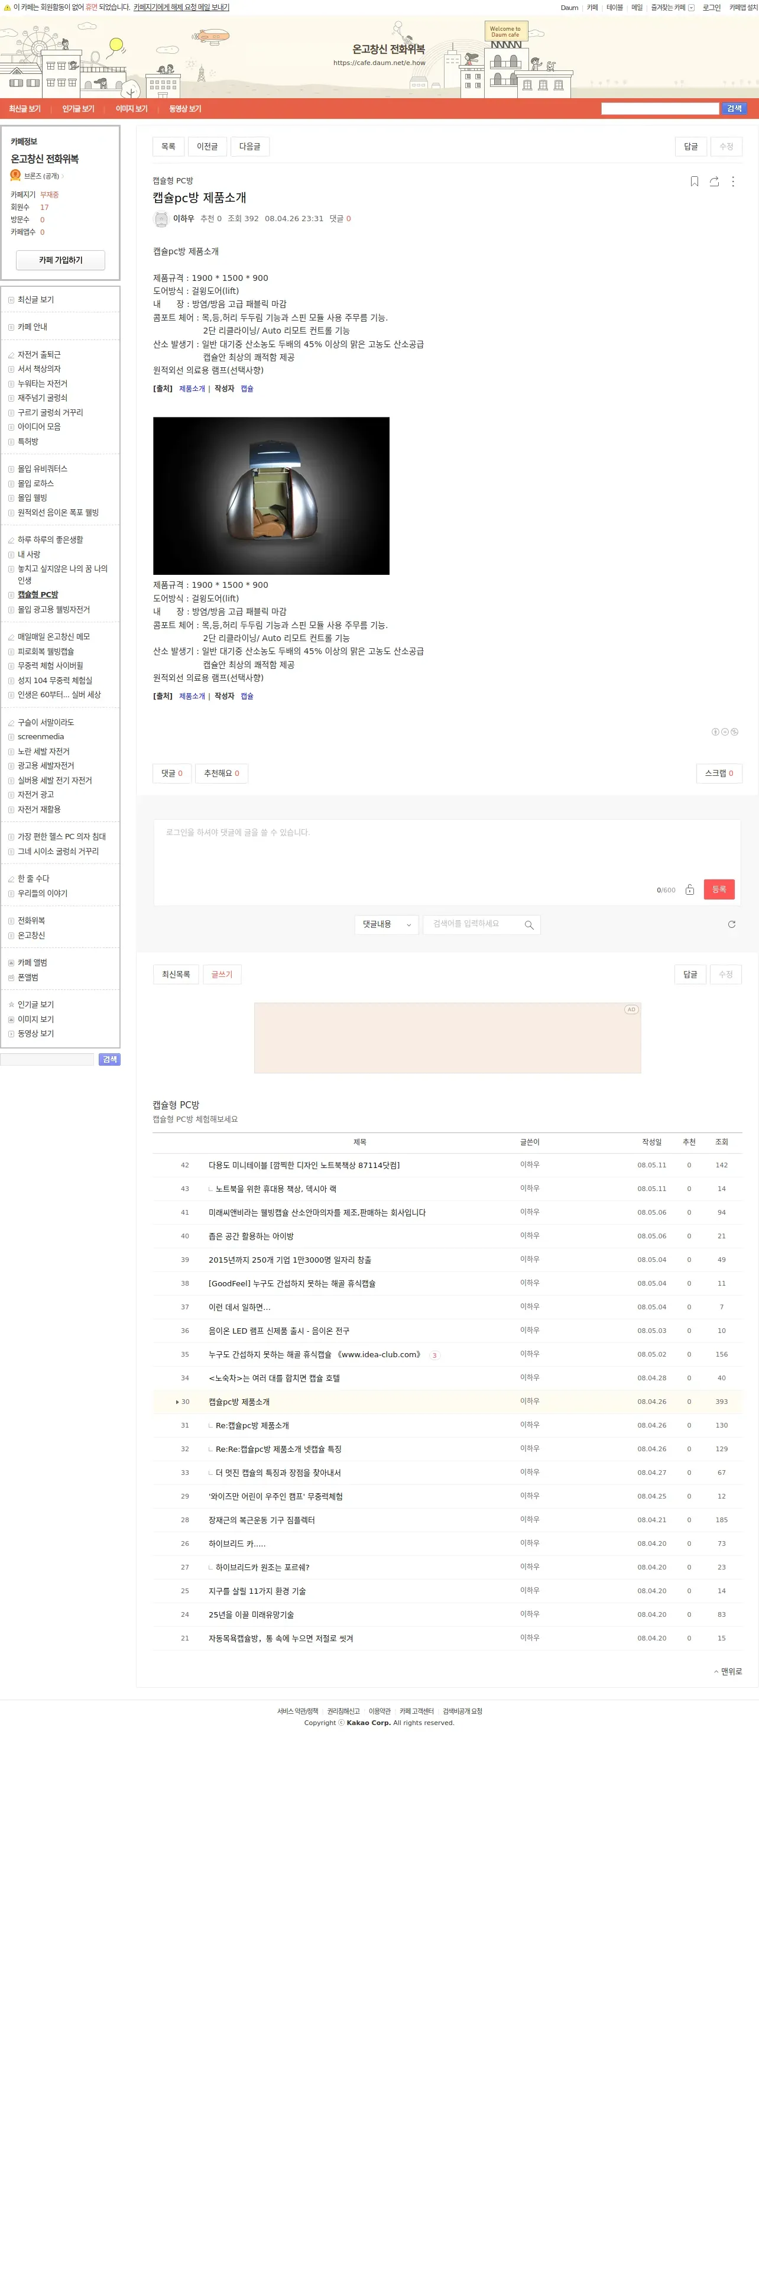This screenshot has height=2278, width=759.
Task: Open sidebar 특허방 board
Action: (x=28, y=441)
